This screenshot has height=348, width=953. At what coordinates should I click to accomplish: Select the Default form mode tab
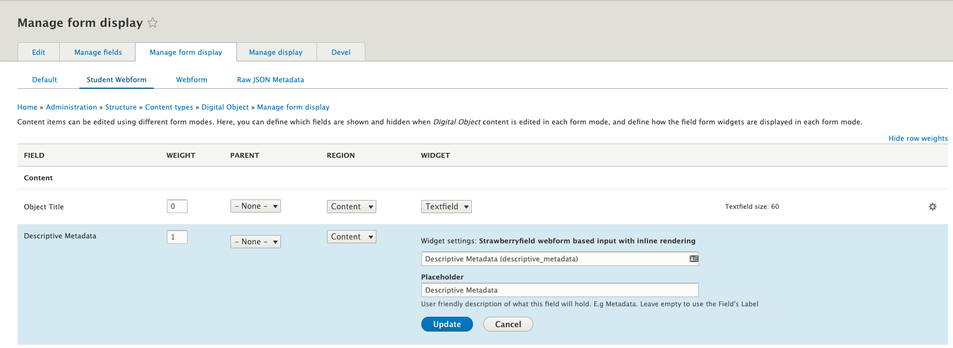[44, 79]
